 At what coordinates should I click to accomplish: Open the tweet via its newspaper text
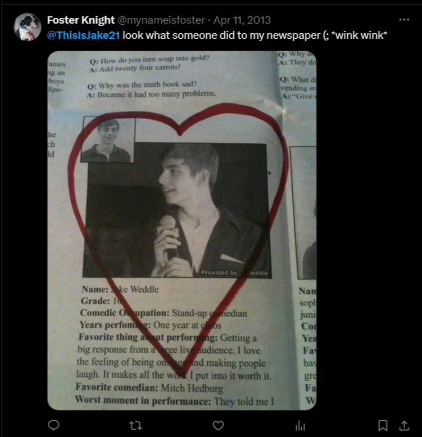tap(255, 35)
